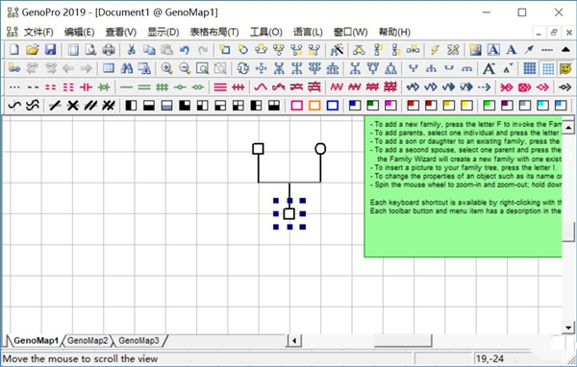The width and height of the screenshot is (577, 367).
Task: Toggle the smiley face button
Action: [565, 68]
